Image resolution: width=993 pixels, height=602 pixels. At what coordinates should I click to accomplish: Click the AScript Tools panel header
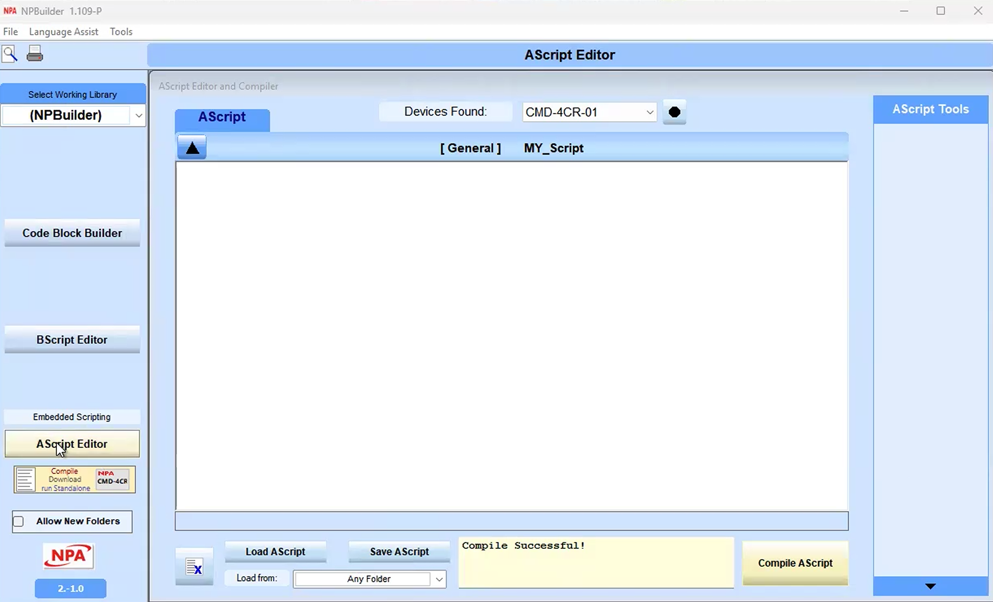[x=931, y=109]
